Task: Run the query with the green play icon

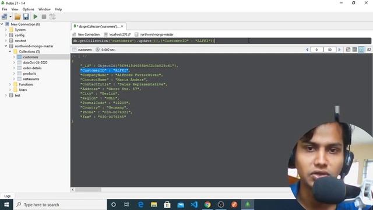Action: pyautogui.click(x=36, y=16)
